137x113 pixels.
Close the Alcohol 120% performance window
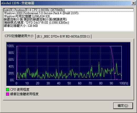coord(134,3)
